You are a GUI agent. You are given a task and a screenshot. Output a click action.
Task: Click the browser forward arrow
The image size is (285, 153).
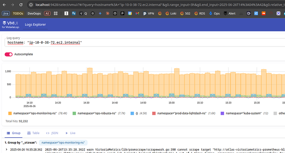pos(12,5)
